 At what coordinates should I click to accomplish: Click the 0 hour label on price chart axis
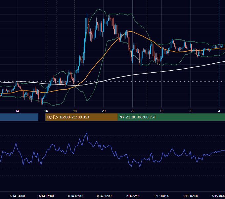coord(161,111)
